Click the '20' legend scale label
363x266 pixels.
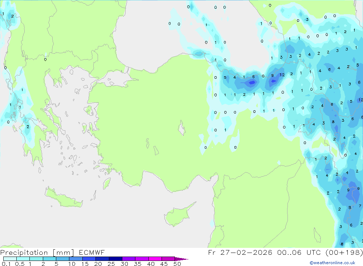pyautogui.click(x=98, y=264)
